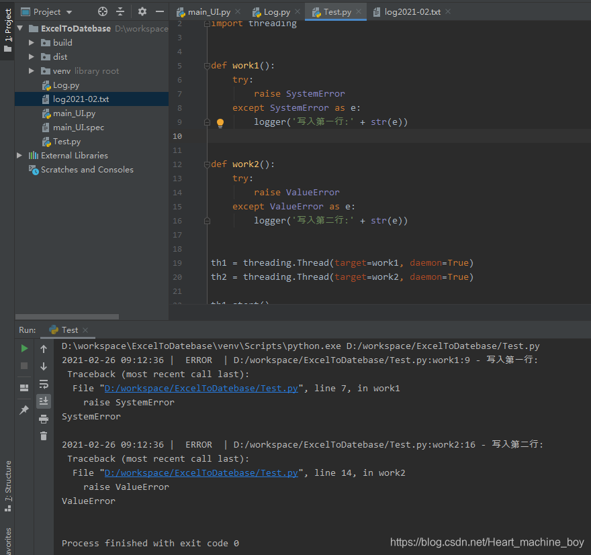This screenshot has height=555, width=591.
Task: Toggle Scroll to End in Run console
Action: 44,401
